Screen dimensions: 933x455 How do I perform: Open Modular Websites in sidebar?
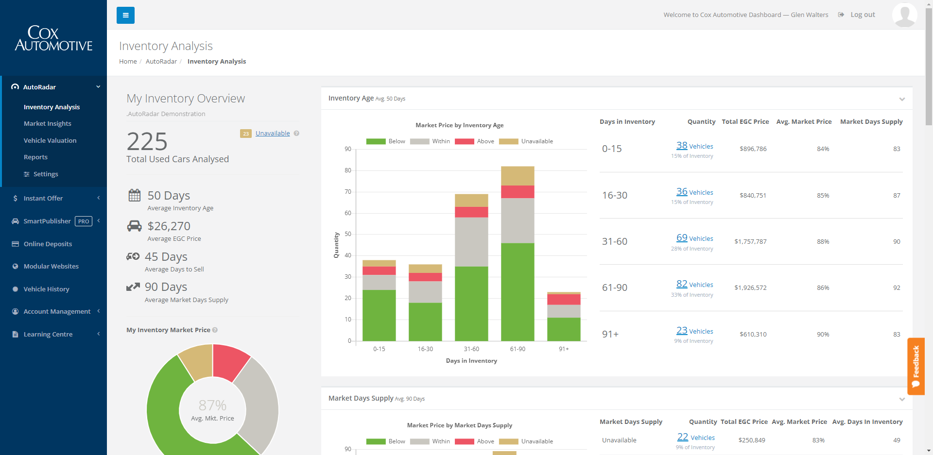[51, 266]
